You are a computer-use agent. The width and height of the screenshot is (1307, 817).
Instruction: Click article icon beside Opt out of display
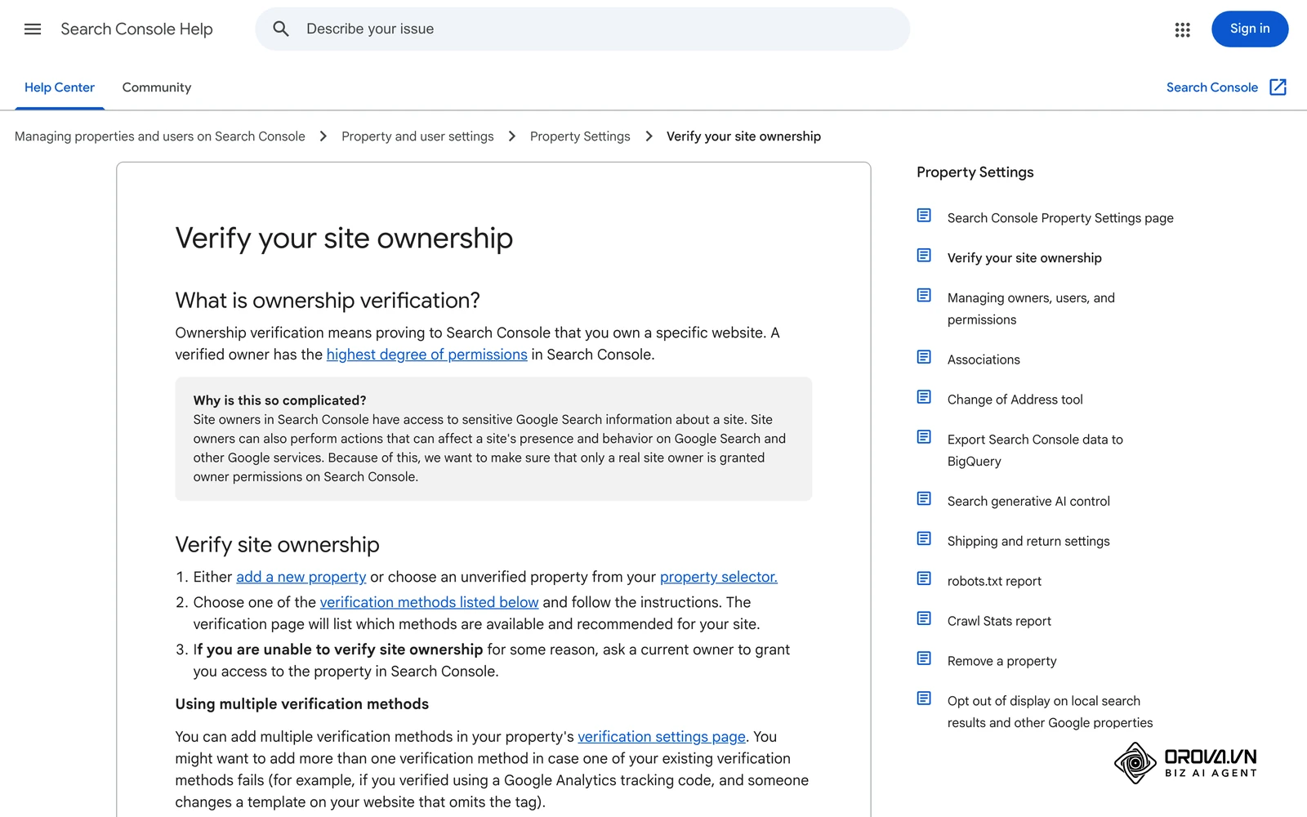click(924, 699)
